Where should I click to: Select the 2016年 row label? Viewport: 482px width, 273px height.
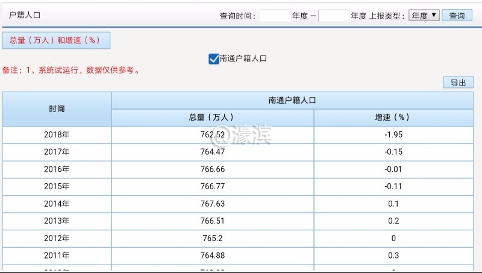(x=57, y=169)
